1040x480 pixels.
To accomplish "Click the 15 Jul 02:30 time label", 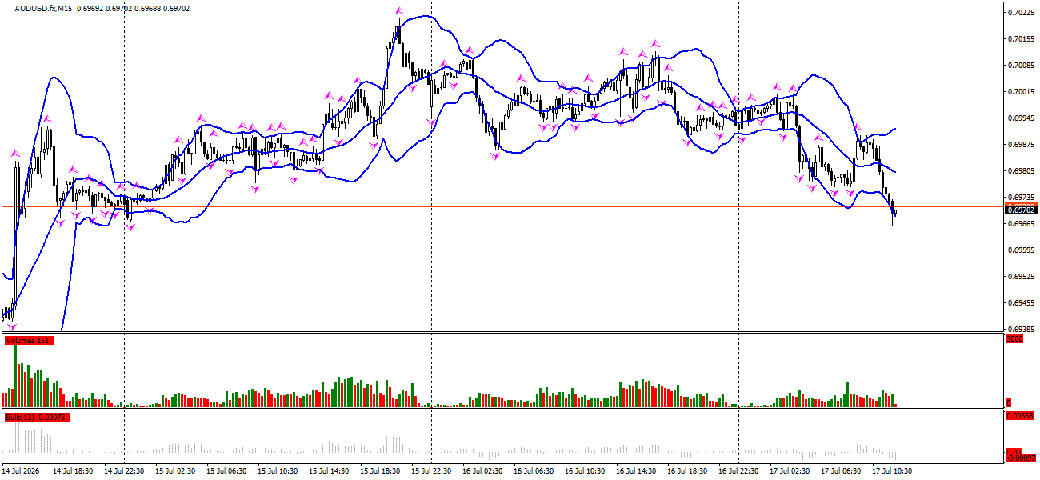I will [x=175, y=471].
